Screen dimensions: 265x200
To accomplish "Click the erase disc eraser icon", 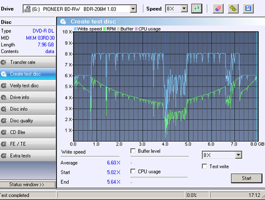I will pos(218,9).
